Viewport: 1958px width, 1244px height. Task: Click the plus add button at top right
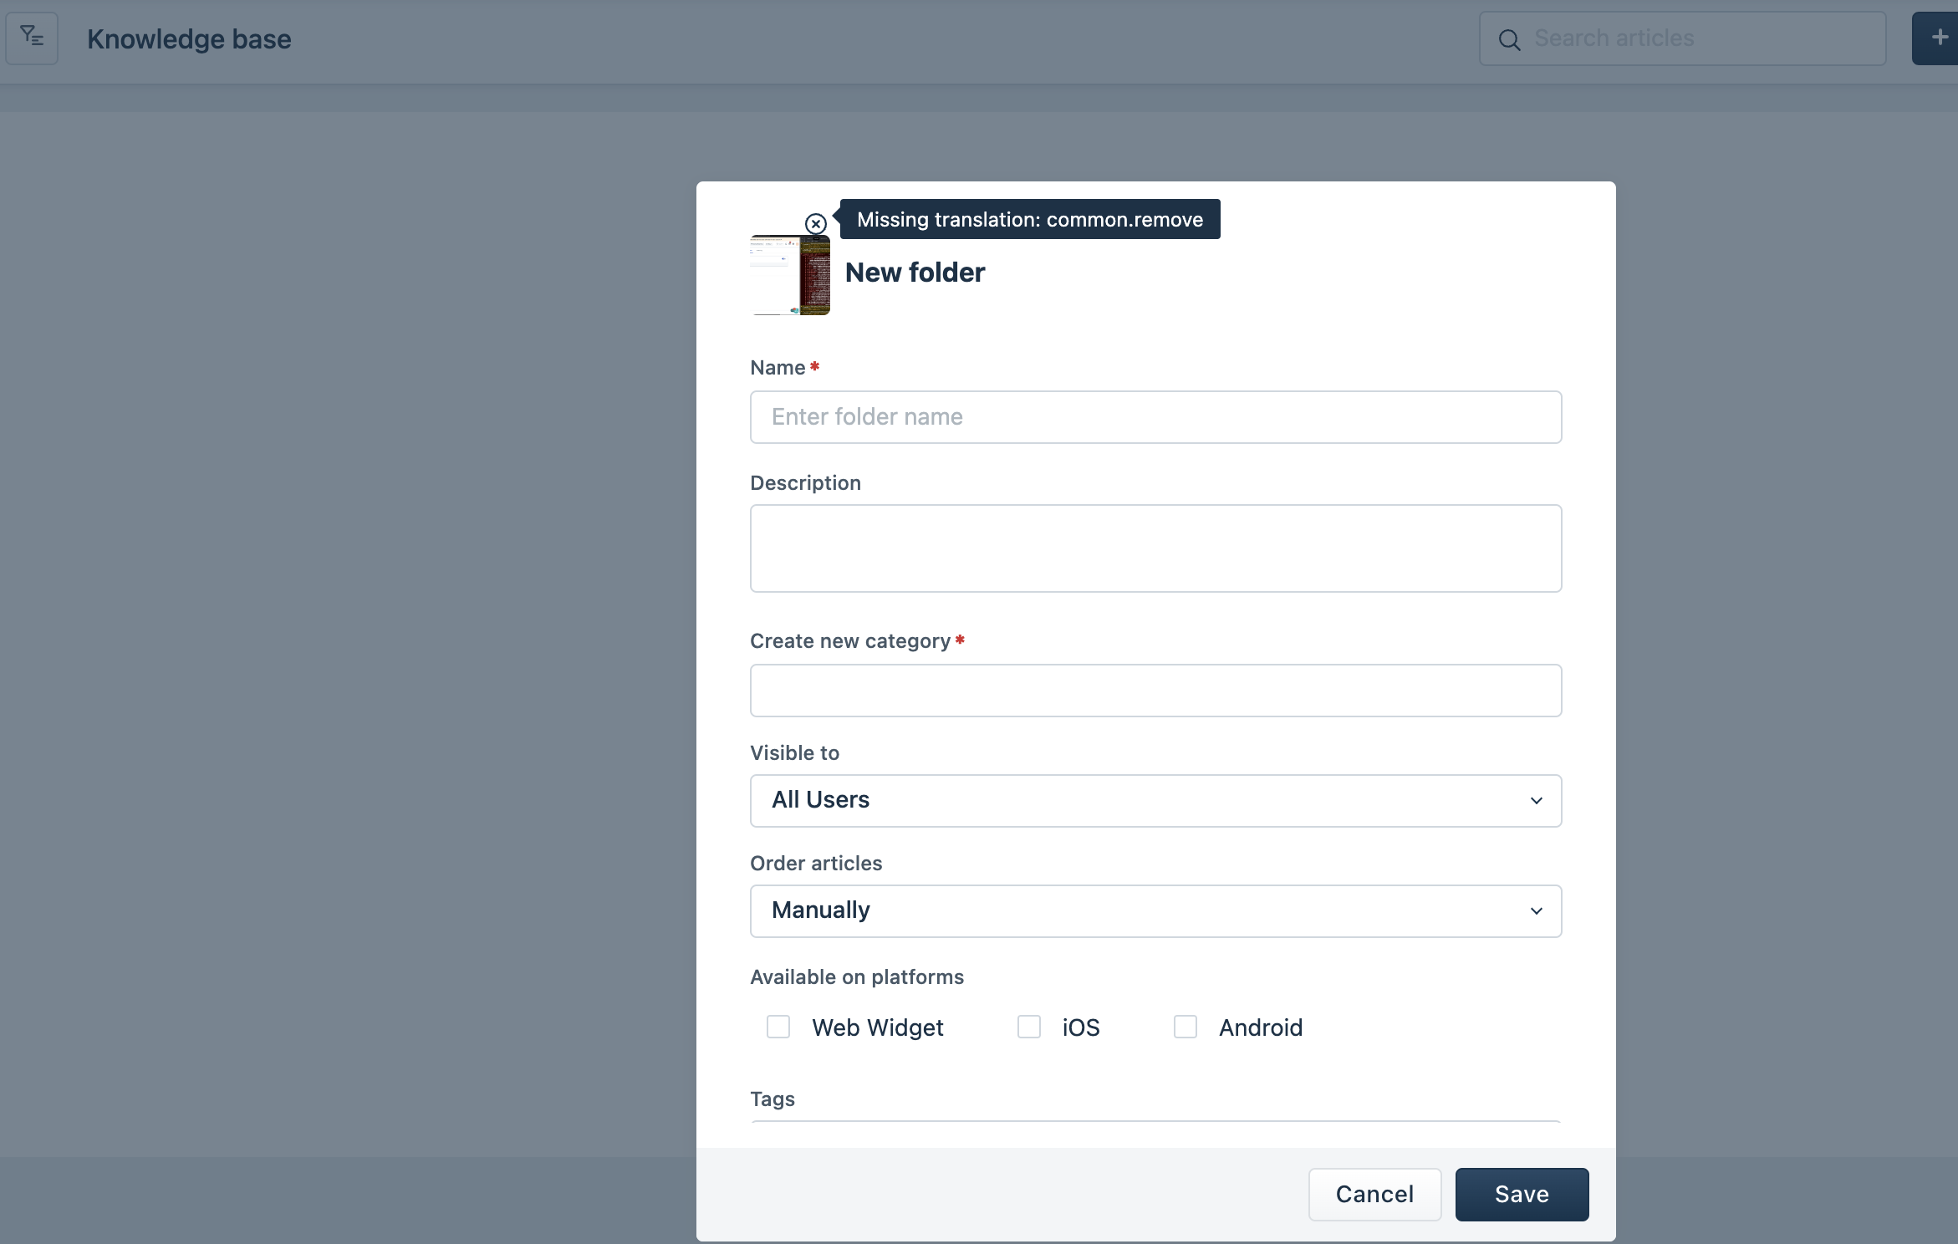click(x=1938, y=38)
